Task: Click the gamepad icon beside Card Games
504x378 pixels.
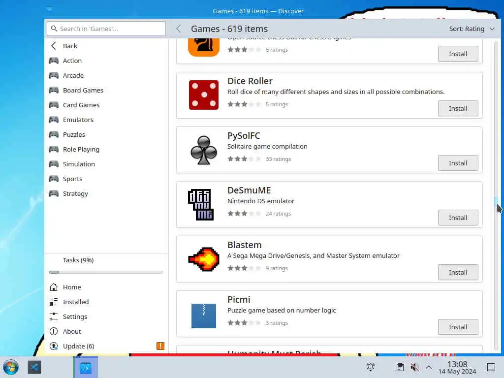Action: (54, 105)
